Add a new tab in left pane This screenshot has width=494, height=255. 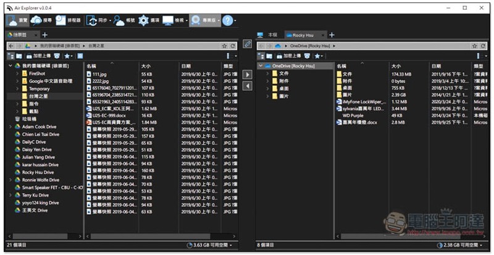(x=44, y=35)
